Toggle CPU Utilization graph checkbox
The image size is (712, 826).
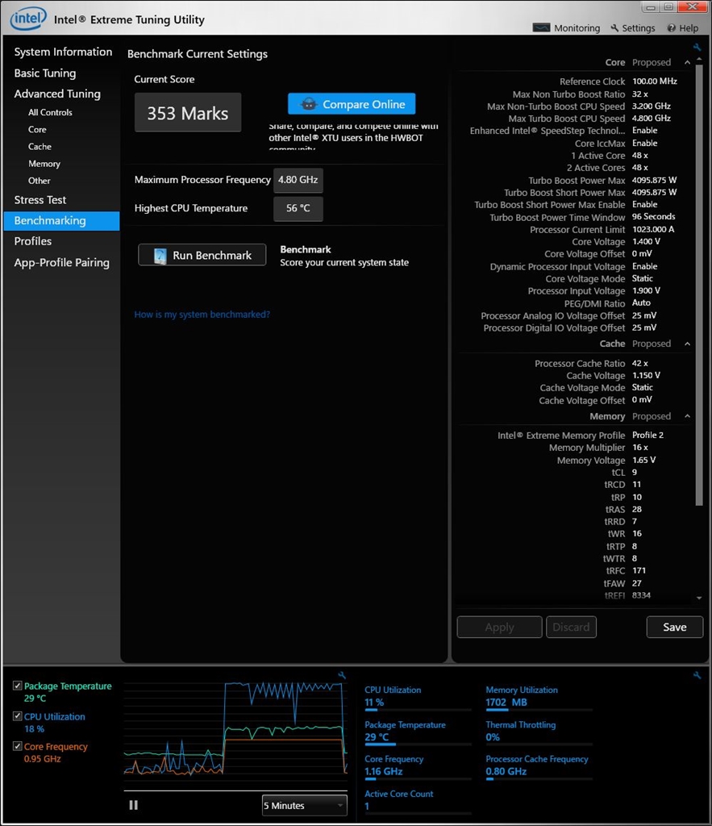pos(18,716)
